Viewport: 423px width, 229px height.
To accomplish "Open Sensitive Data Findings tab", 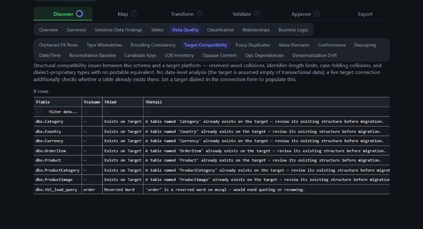I will tap(118, 30).
